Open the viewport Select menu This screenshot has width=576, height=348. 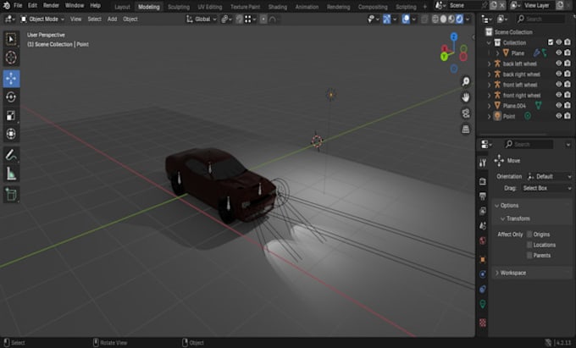tap(94, 19)
